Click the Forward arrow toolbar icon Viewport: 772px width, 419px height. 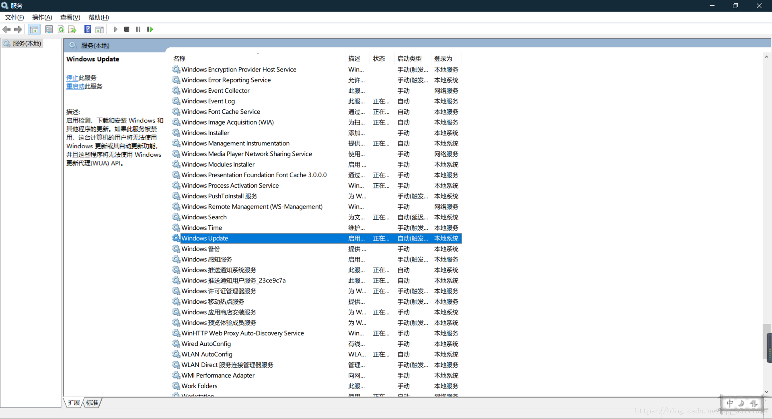pyautogui.click(x=18, y=29)
